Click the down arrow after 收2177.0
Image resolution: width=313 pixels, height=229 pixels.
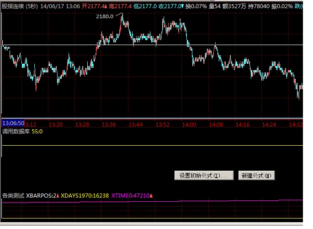point(183,7)
